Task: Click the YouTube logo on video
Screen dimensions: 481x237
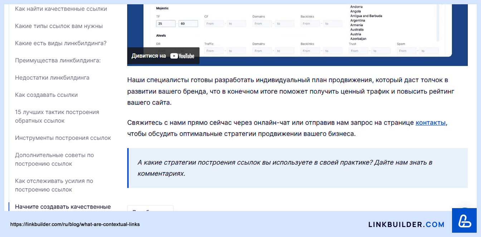Action: pos(182,56)
